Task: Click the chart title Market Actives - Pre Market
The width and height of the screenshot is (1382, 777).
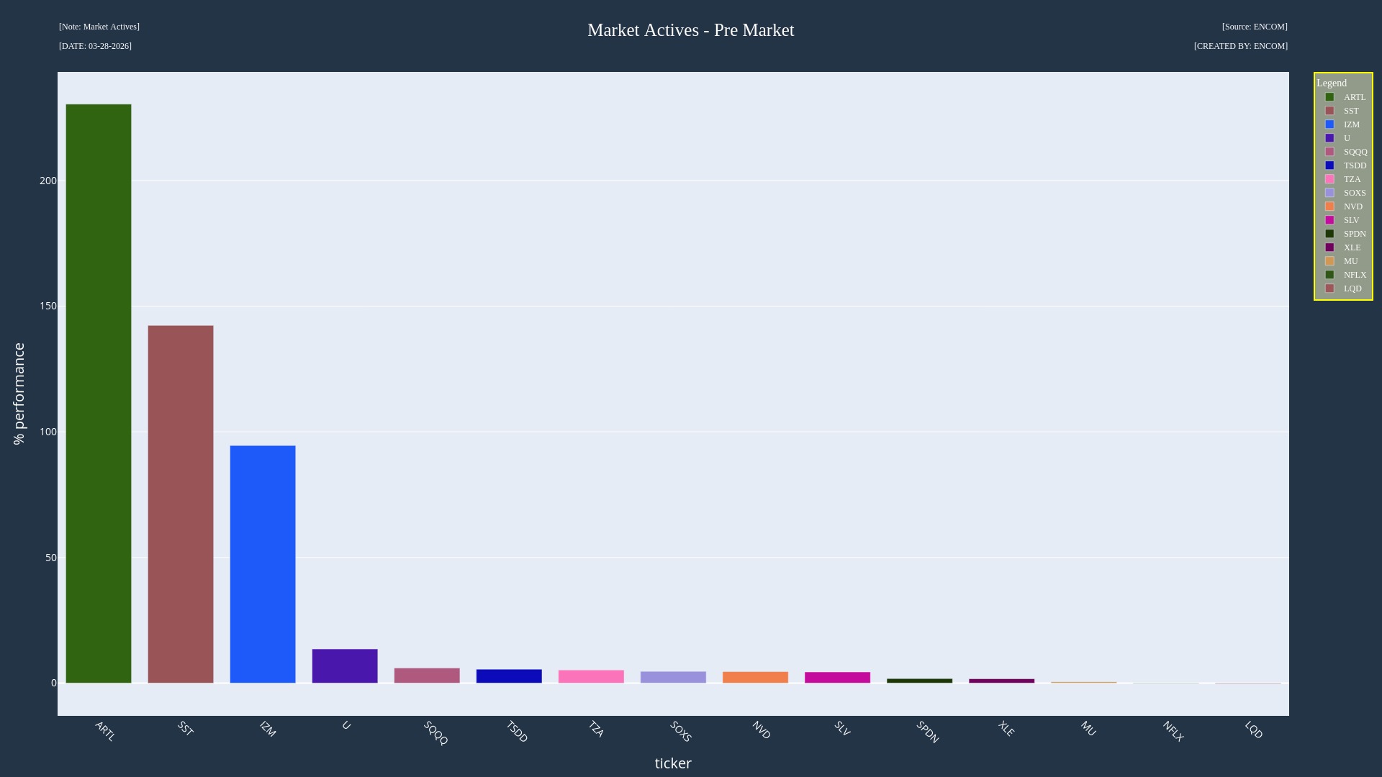Action: click(690, 30)
